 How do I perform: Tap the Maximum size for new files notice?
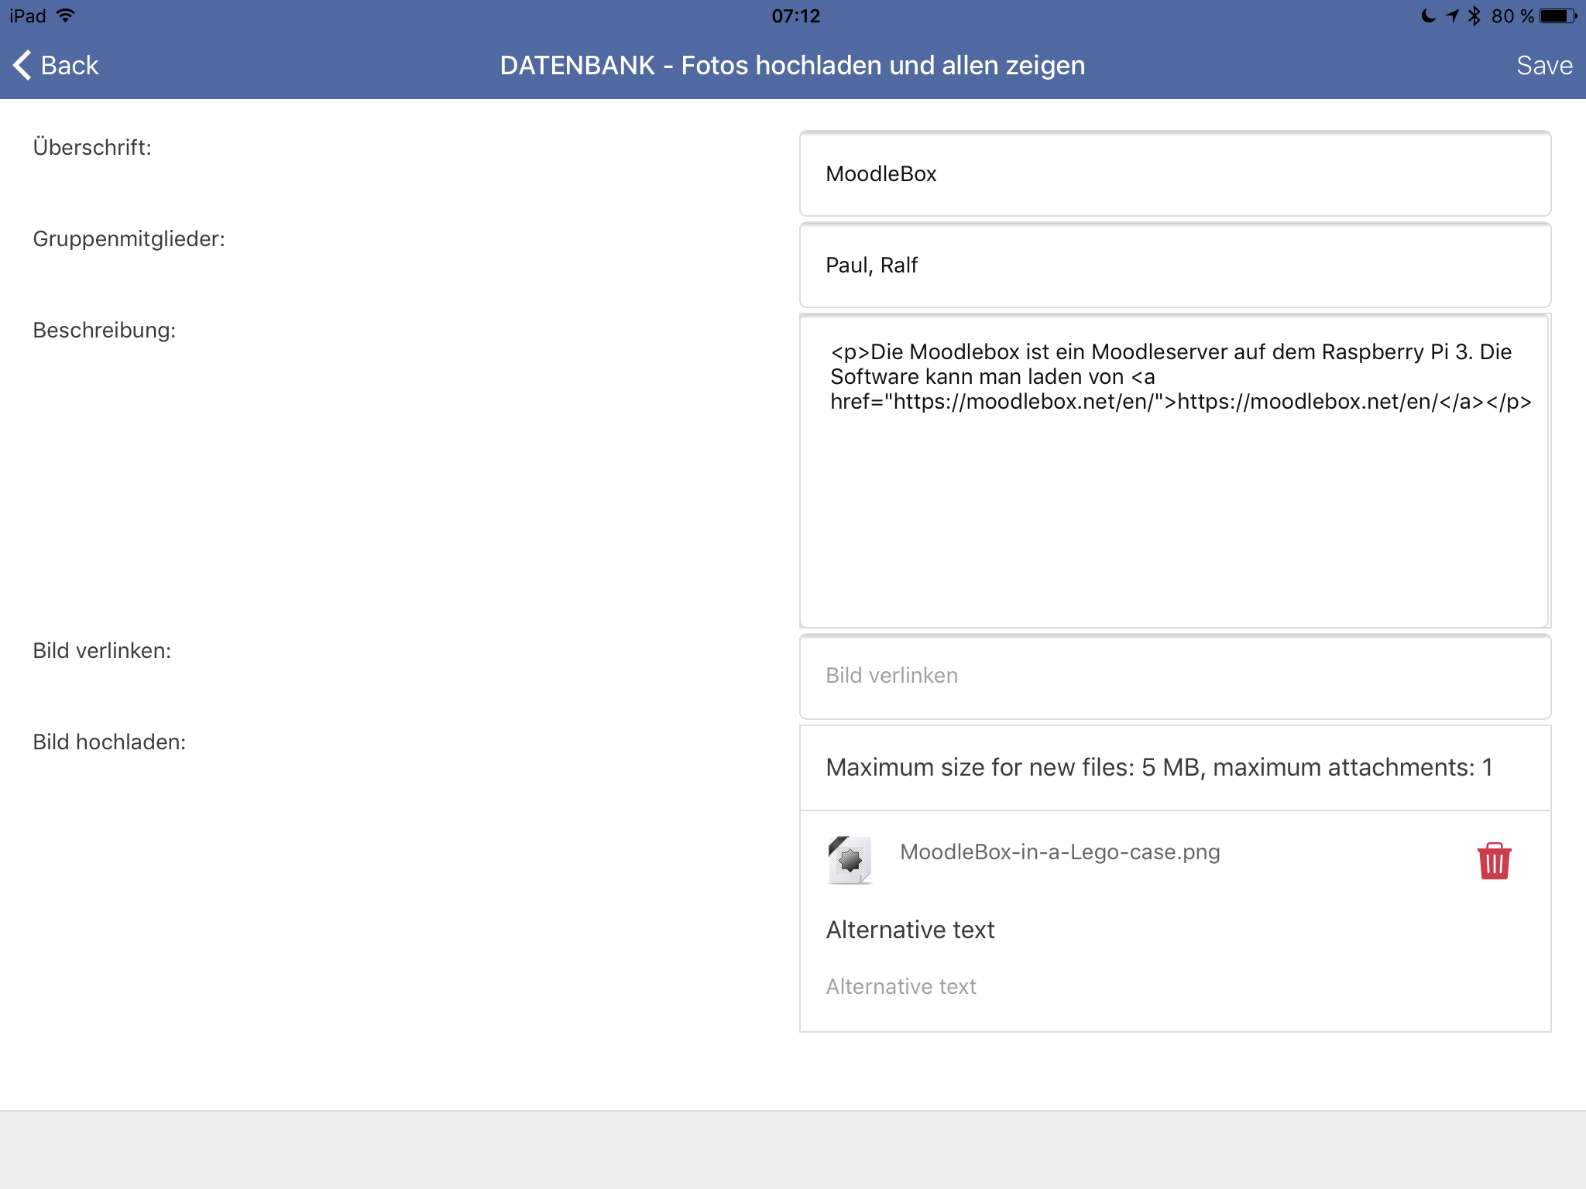click(1159, 767)
